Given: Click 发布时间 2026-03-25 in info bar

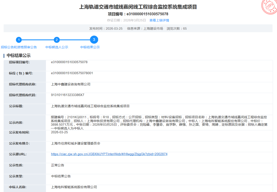Looking at the screenshot, I should point(106,29).
